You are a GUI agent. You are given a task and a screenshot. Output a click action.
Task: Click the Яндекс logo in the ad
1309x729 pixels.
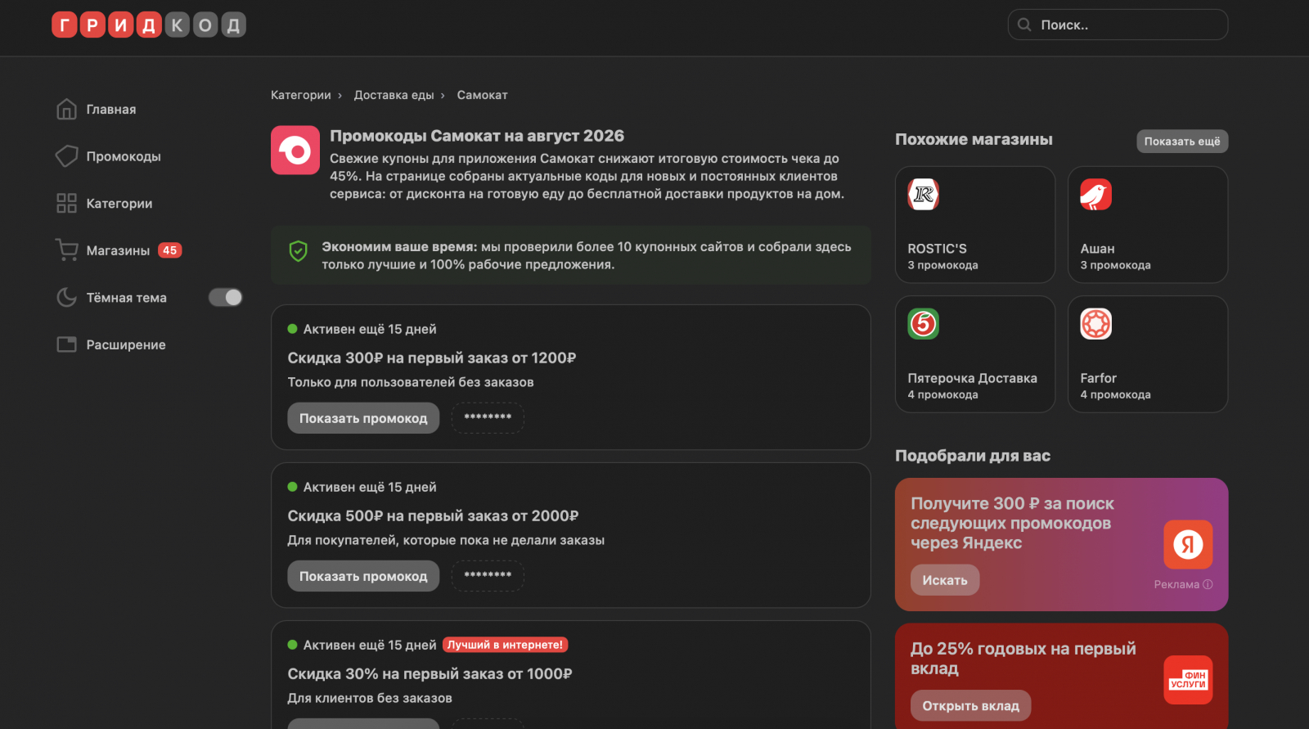click(1188, 544)
